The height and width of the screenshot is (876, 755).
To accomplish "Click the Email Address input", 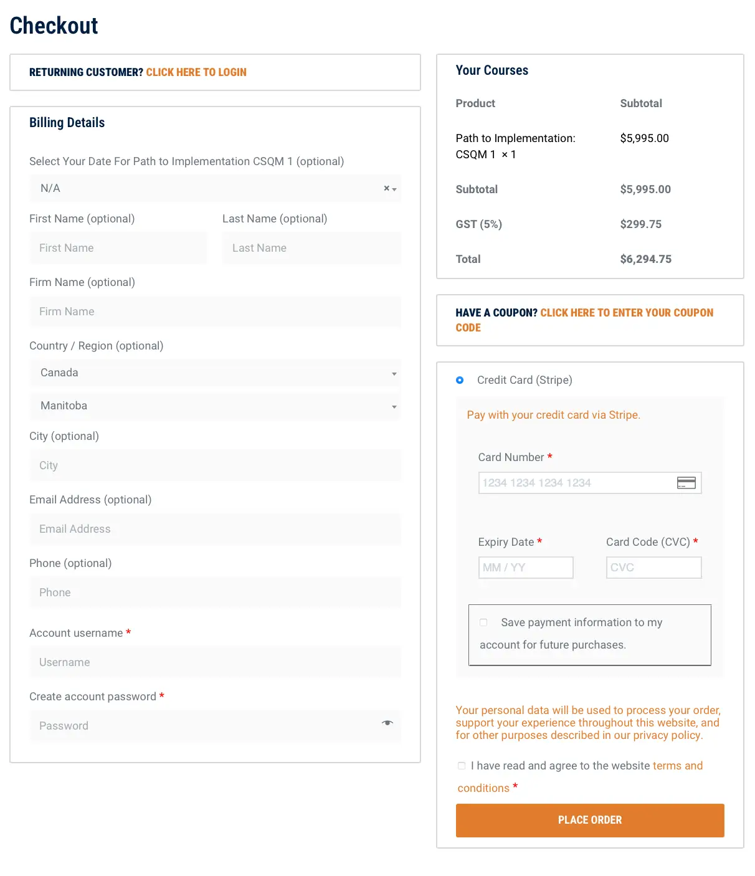I will [x=215, y=529].
